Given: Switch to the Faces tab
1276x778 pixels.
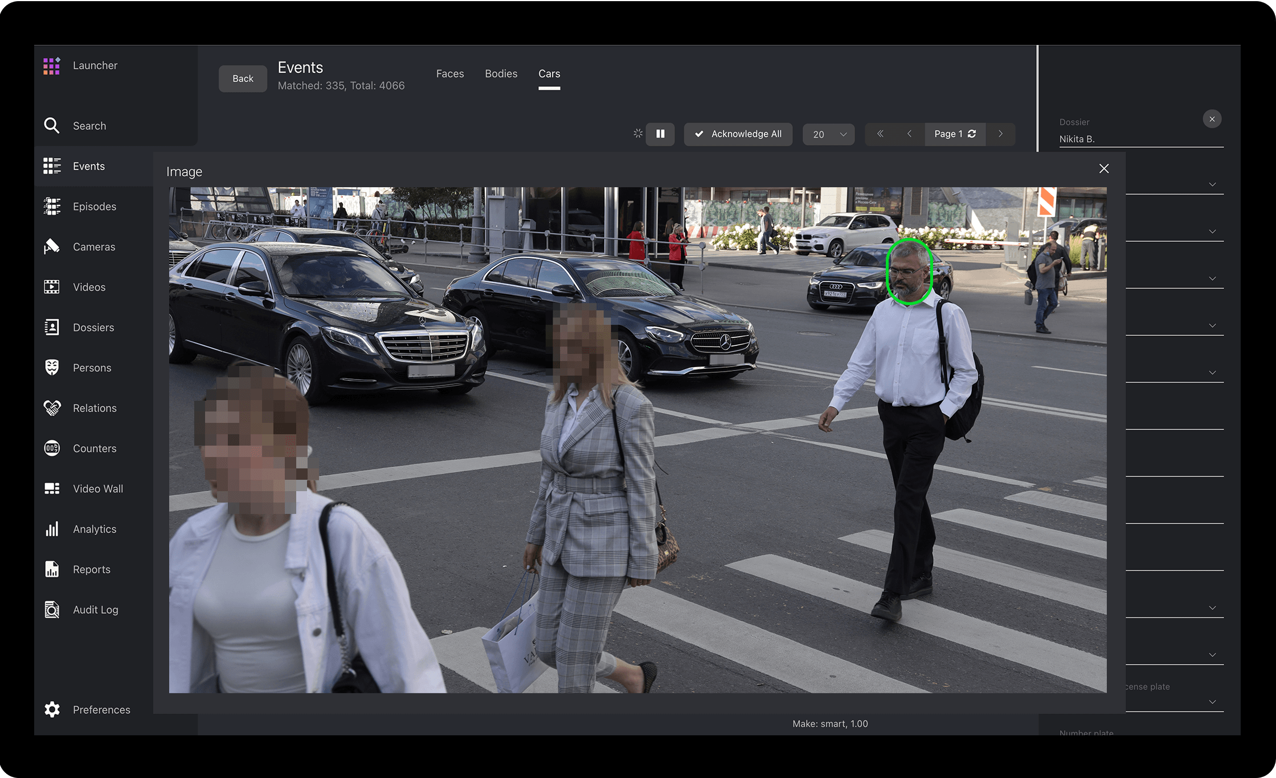Looking at the screenshot, I should pyautogui.click(x=450, y=74).
